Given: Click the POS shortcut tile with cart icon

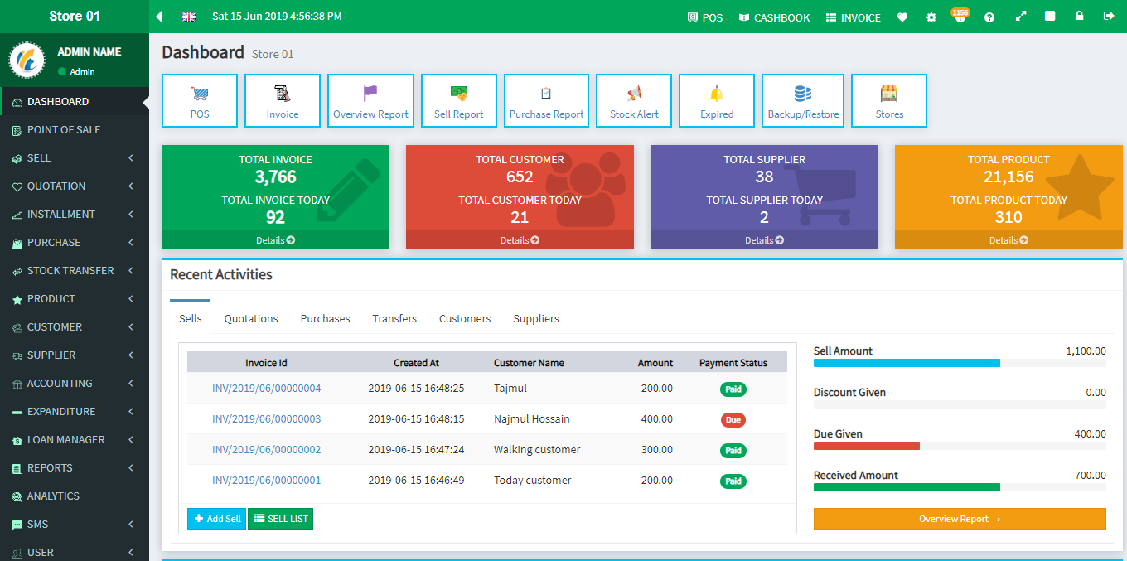Looking at the screenshot, I should coord(200,101).
